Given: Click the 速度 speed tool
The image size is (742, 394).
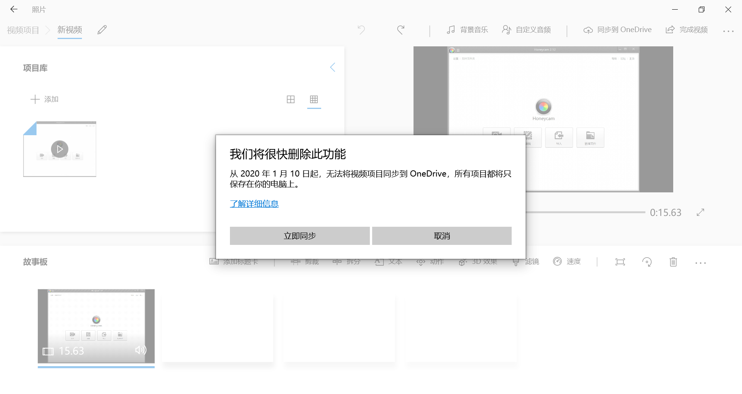Looking at the screenshot, I should tap(567, 262).
